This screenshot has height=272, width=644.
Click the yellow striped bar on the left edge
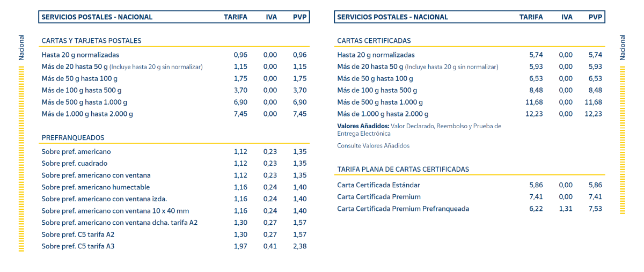coord(21,158)
